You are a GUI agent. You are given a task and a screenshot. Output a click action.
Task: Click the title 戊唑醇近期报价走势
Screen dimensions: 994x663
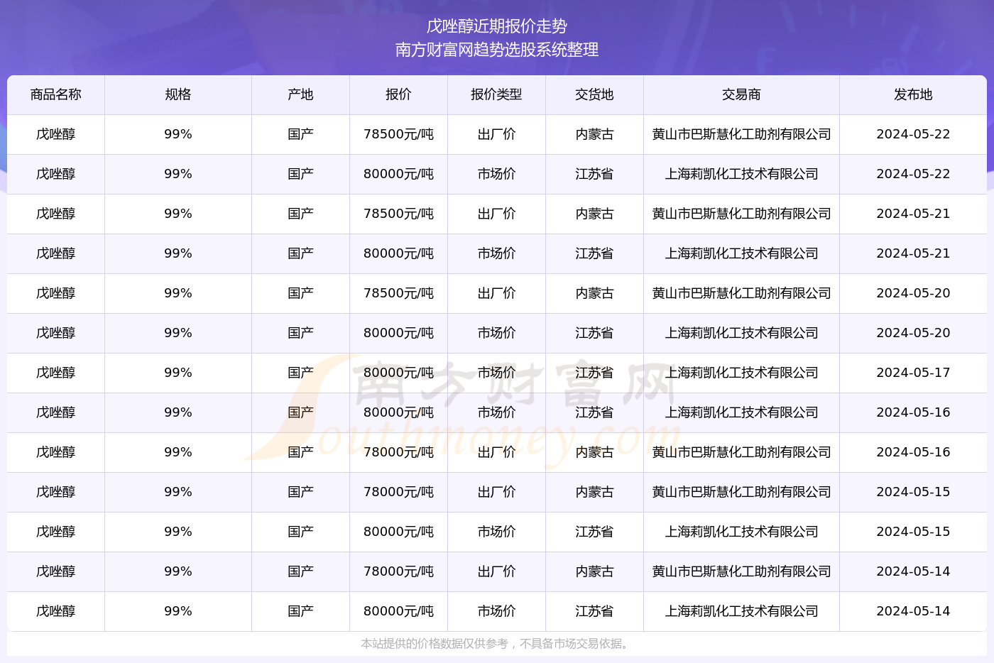click(x=497, y=26)
